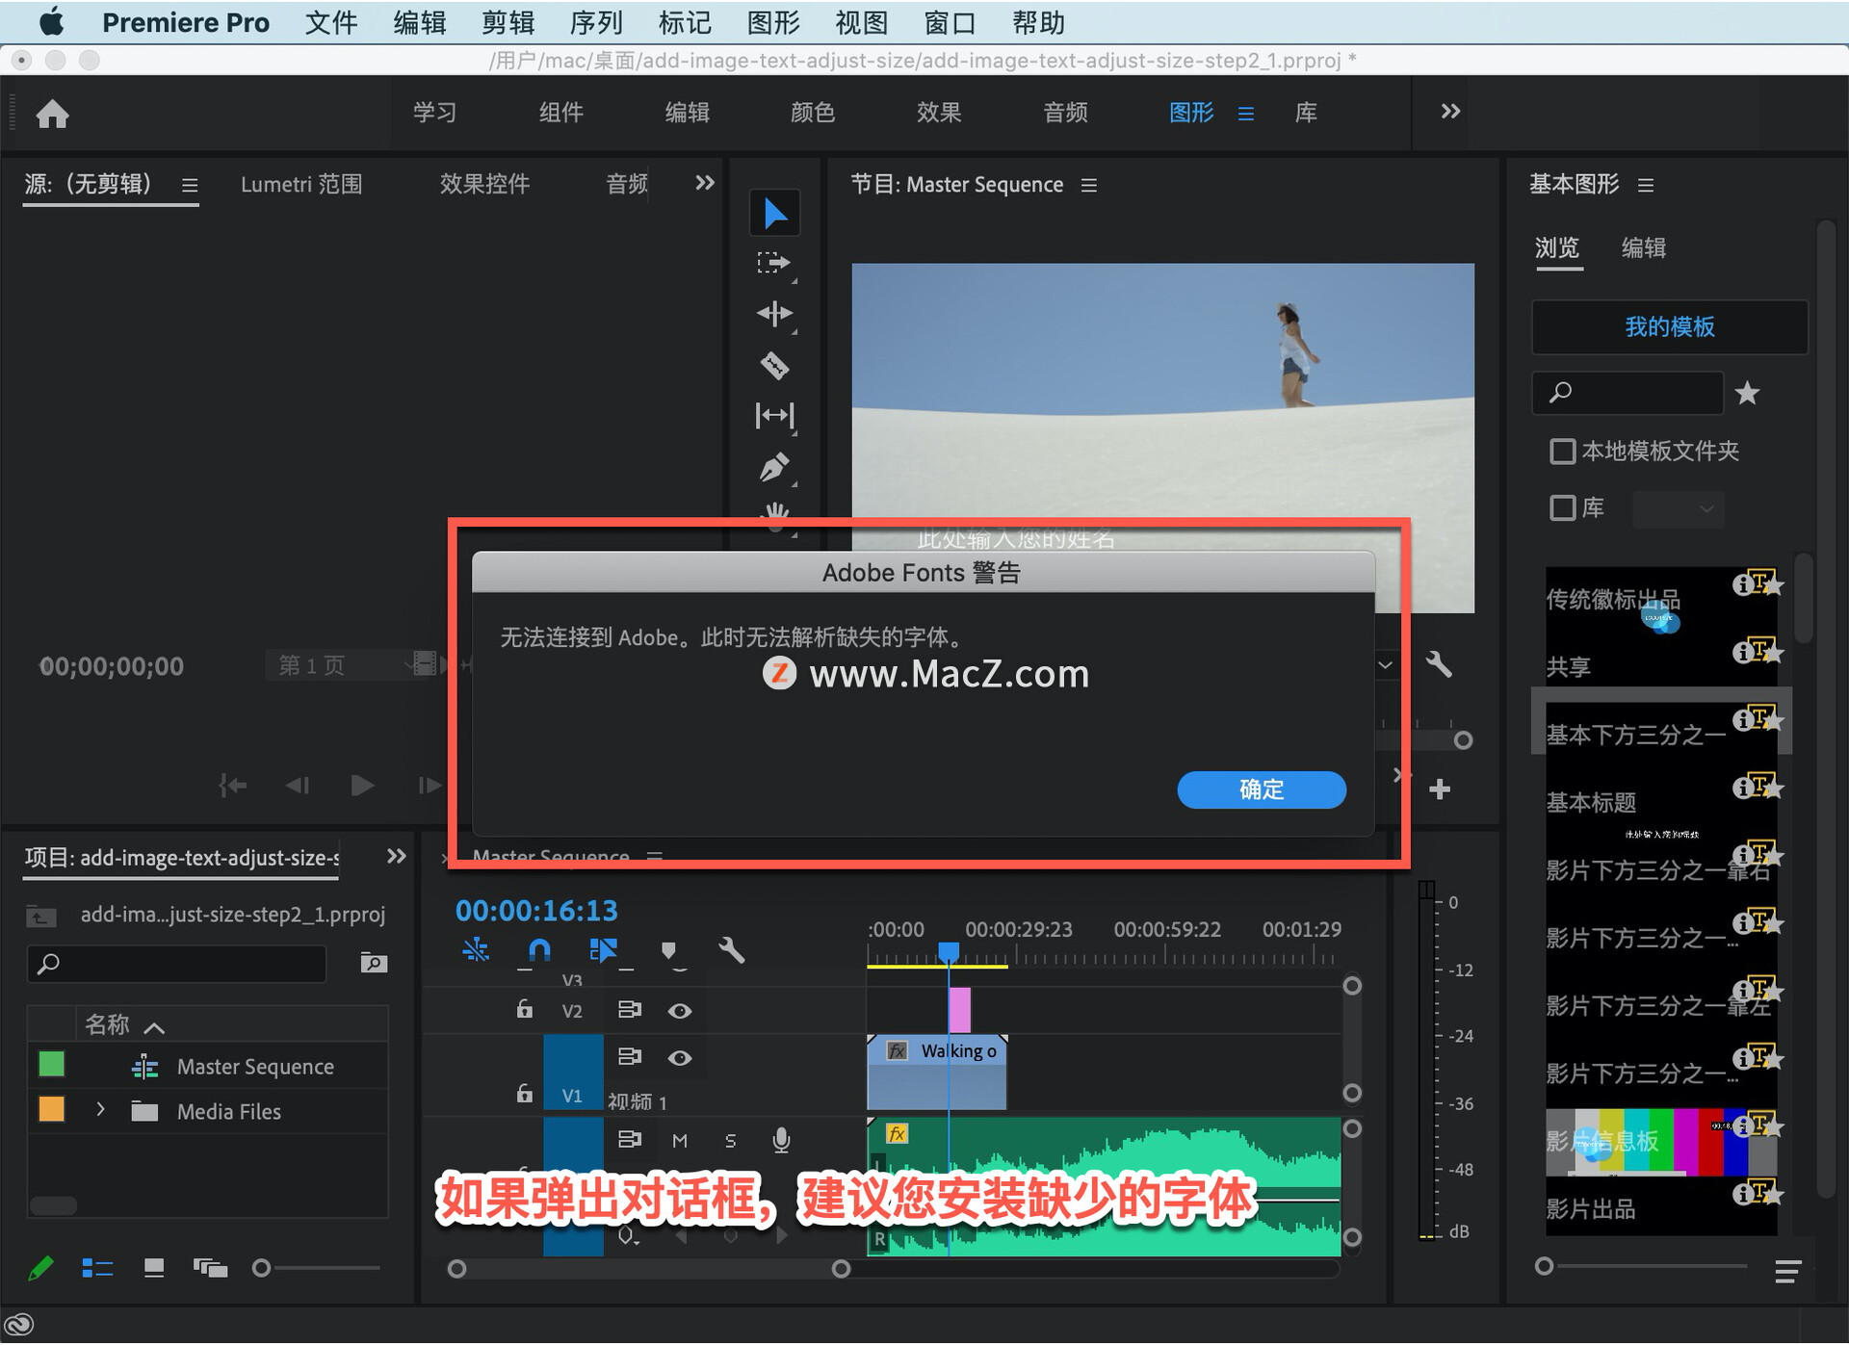Toggle sync lock for track V1
This screenshot has height=1345, width=1849.
629,1057
